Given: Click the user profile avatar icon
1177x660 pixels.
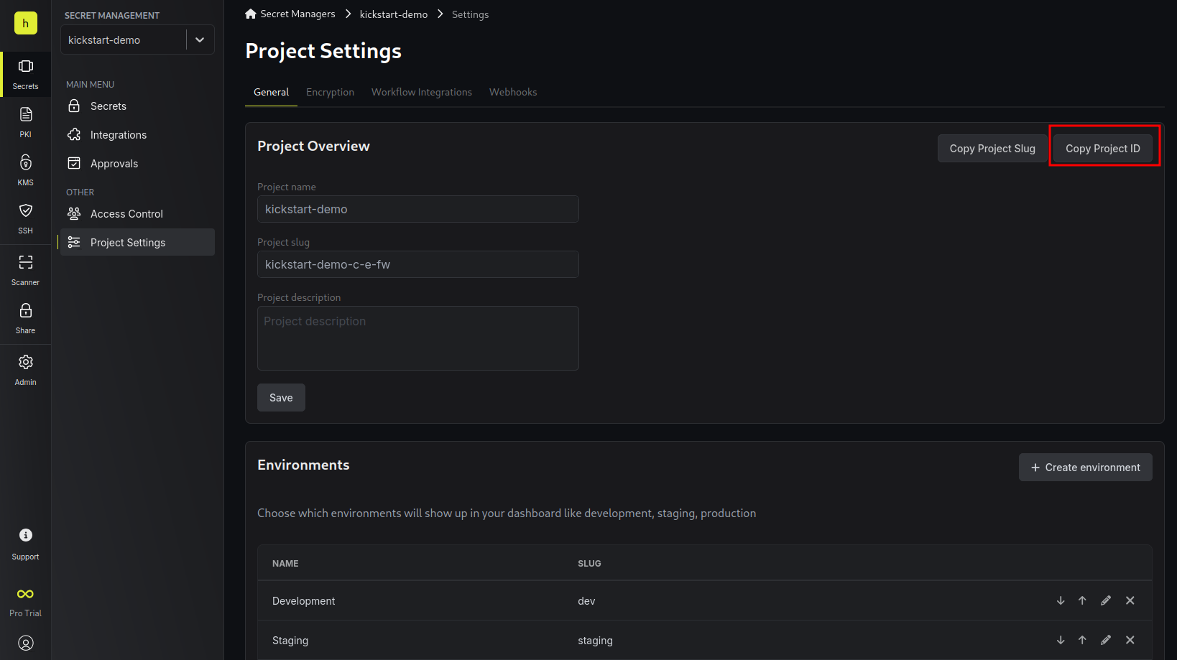Looking at the screenshot, I should tap(25, 643).
